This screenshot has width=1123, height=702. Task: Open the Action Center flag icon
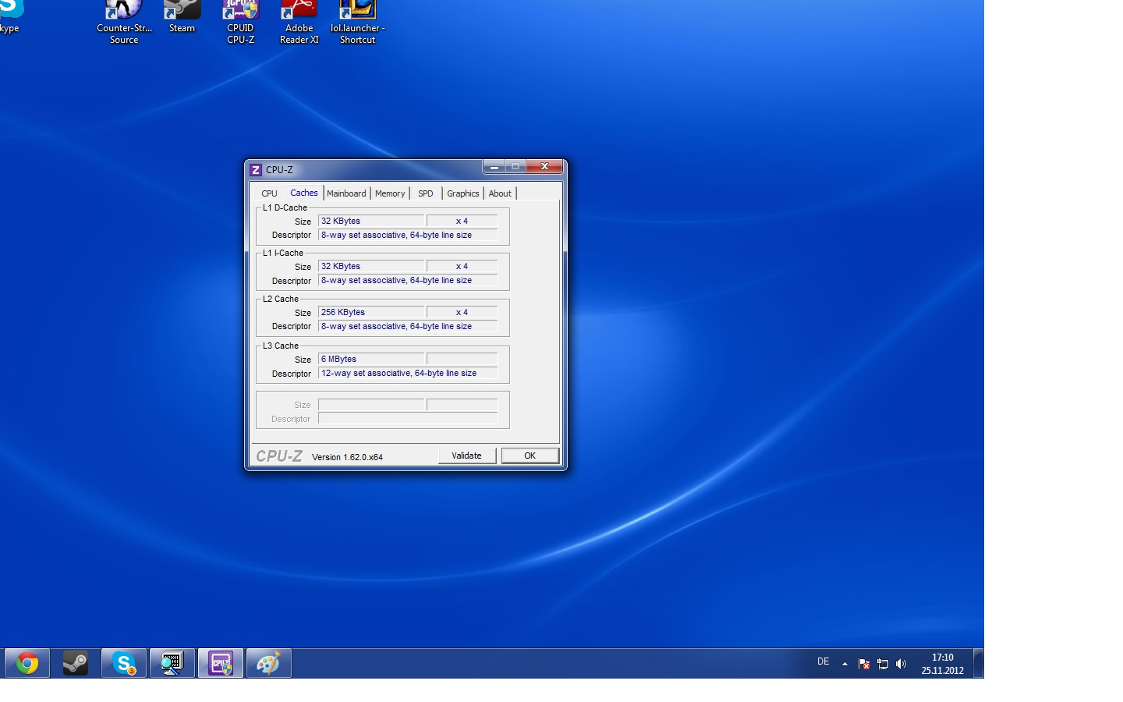click(864, 664)
